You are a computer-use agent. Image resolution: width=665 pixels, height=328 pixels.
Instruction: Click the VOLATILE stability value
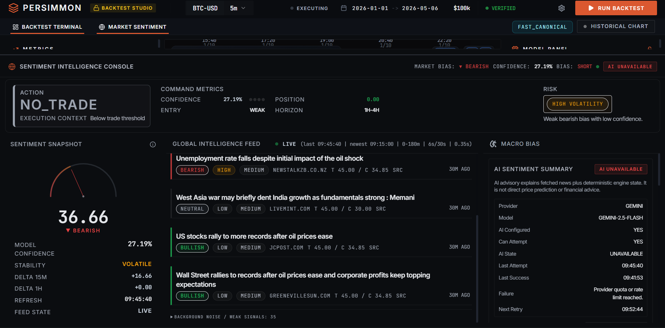(137, 264)
